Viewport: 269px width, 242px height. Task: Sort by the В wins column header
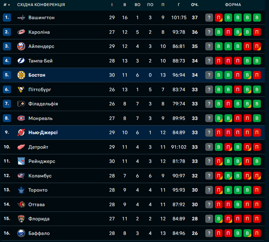125,5
